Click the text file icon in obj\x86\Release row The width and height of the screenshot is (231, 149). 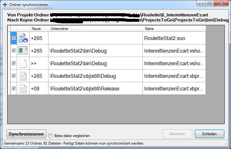(x=23, y=89)
